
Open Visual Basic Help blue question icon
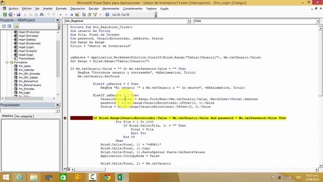pyautogui.click(x=107, y=15)
